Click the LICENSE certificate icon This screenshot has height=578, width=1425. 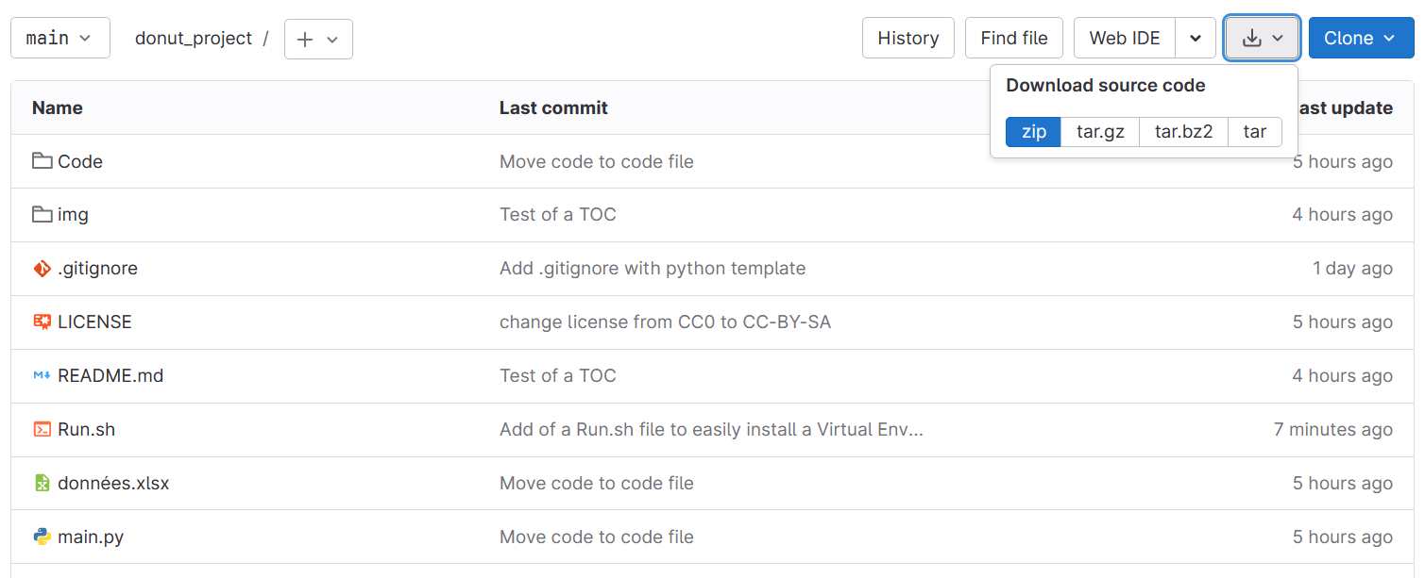point(42,322)
